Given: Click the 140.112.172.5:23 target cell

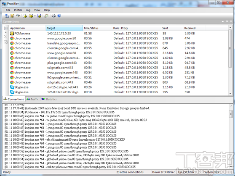Looking at the screenshot, I should (x=59, y=33).
